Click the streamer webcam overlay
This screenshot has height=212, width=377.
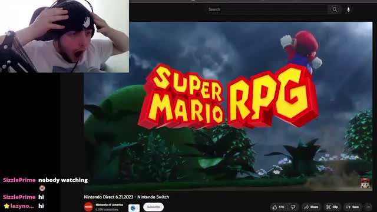pyautogui.click(x=64, y=37)
